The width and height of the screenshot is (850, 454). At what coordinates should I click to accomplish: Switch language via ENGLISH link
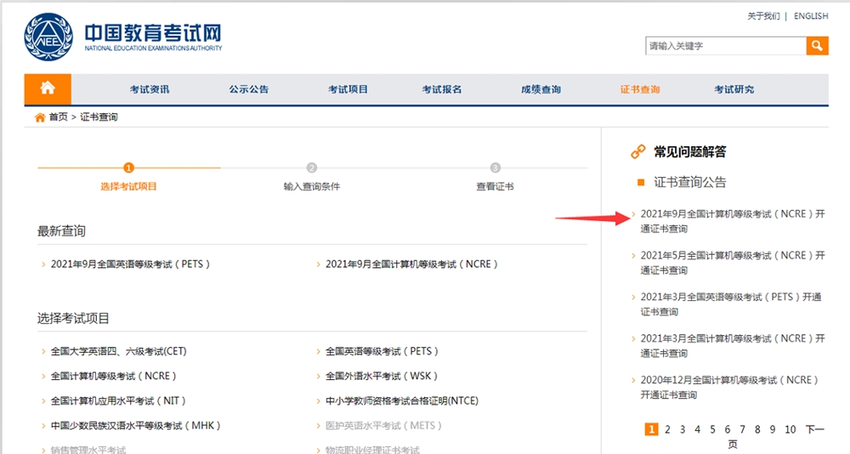click(811, 16)
